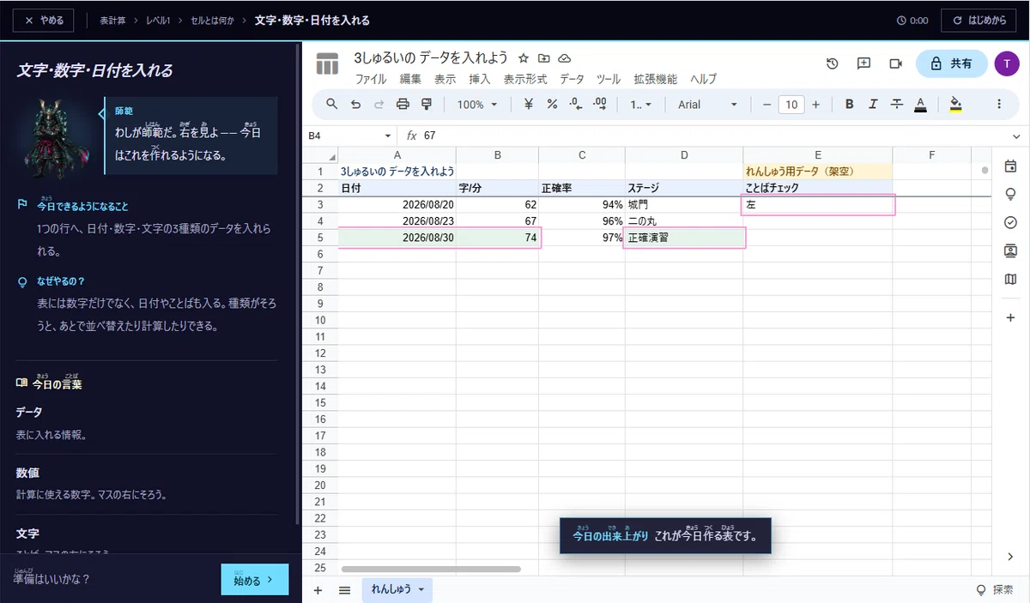
Task: Increase decimal places
Action: coord(599,105)
